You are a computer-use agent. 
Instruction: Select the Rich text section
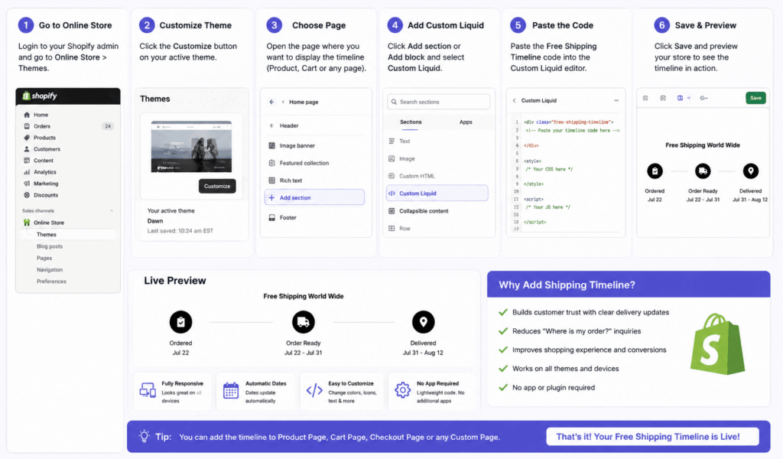pos(286,181)
